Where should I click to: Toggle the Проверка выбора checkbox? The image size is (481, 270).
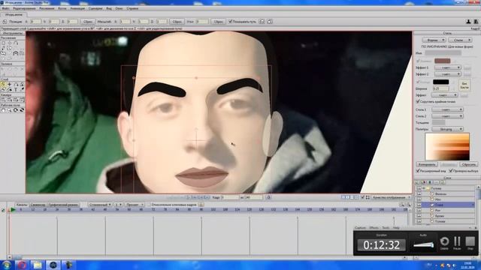click(451, 171)
